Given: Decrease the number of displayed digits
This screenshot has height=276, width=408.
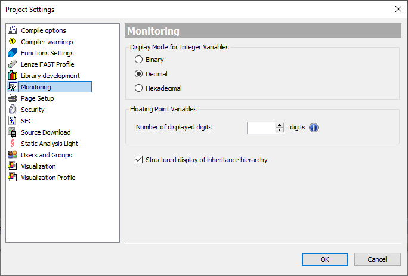Looking at the screenshot, I should [x=280, y=130].
